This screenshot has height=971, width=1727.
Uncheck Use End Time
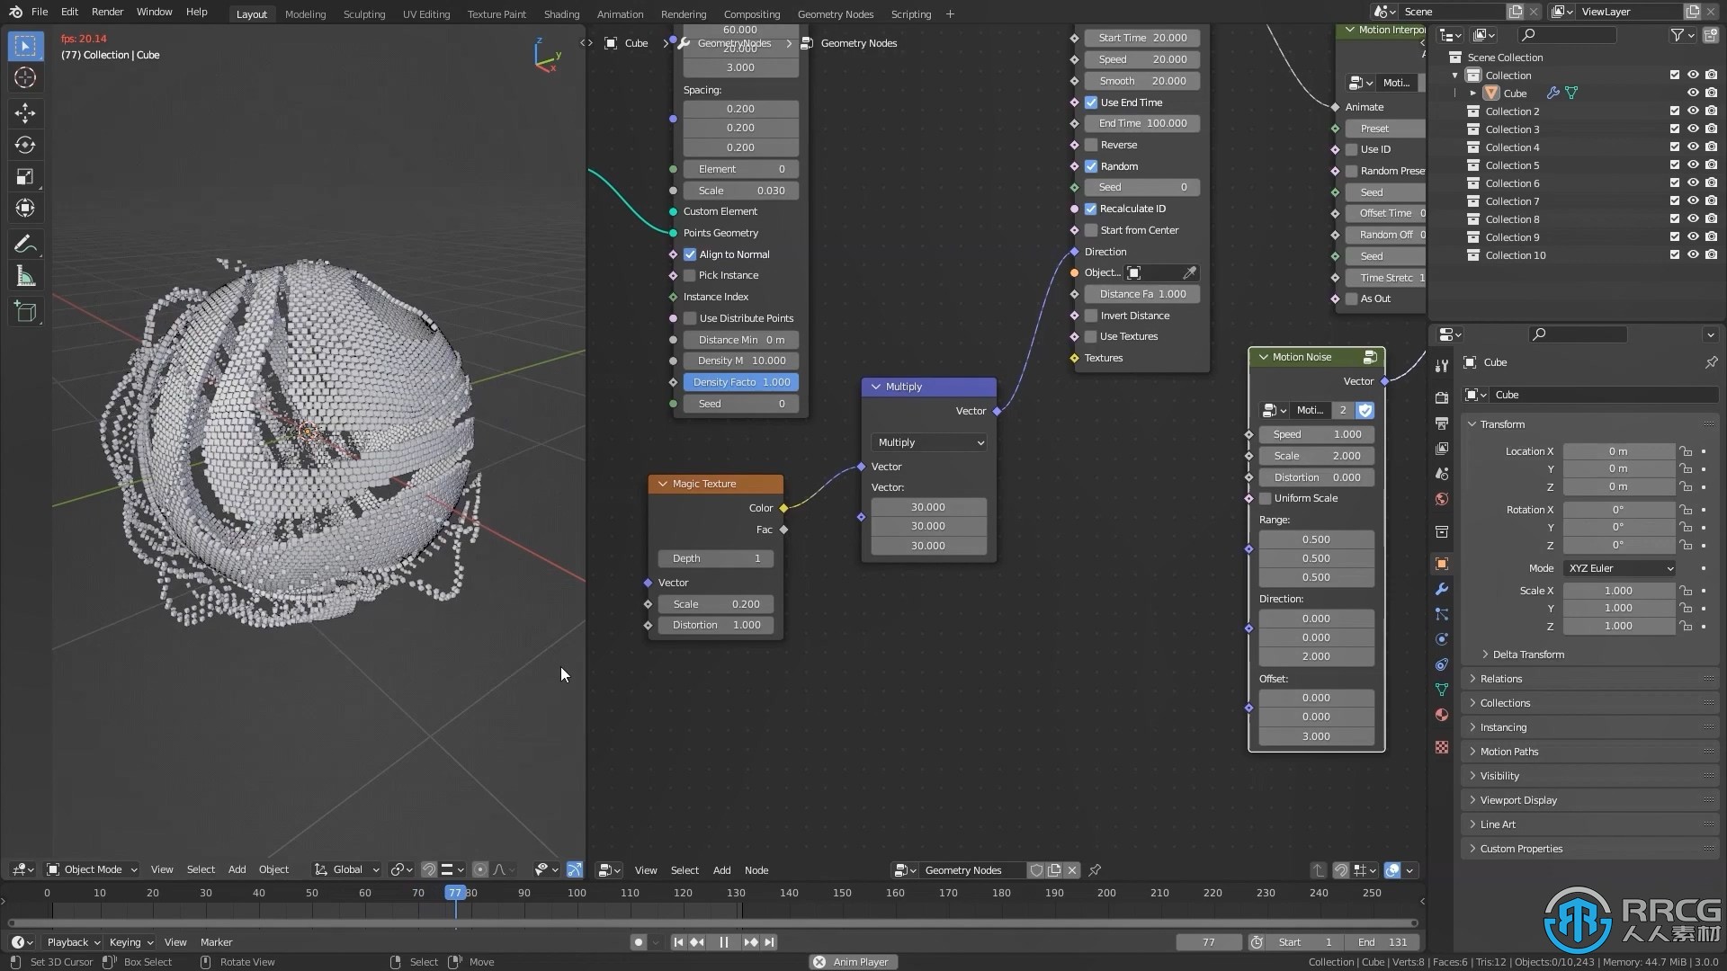pyautogui.click(x=1091, y=102)
